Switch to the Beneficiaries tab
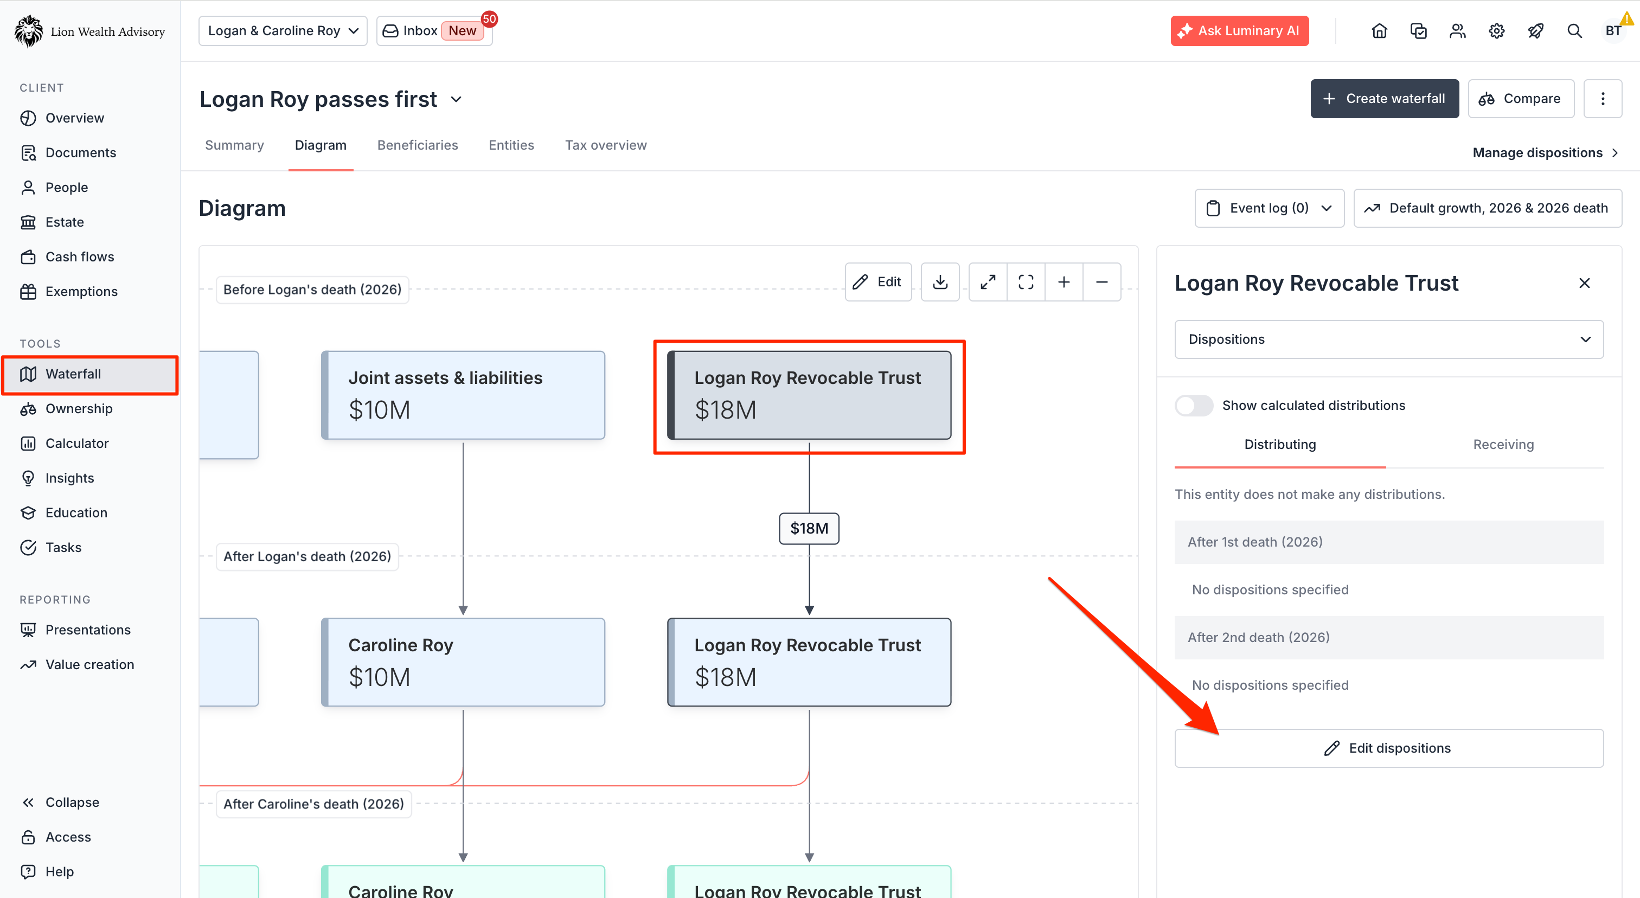Image resolution: width=1640 pixels, height=898 pixels. point(418,145)
